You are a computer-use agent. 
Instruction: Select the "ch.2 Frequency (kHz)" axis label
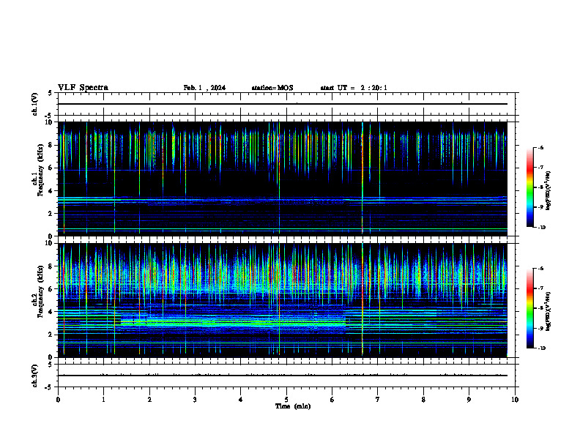coord(37,291)
